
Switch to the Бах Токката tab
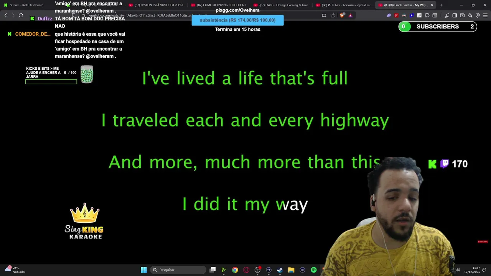click(344, 5)
